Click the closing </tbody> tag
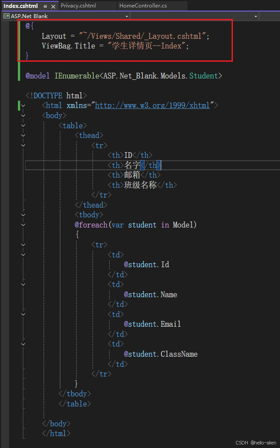Screen dimensions: 280x448 click(x=75, y=394)
